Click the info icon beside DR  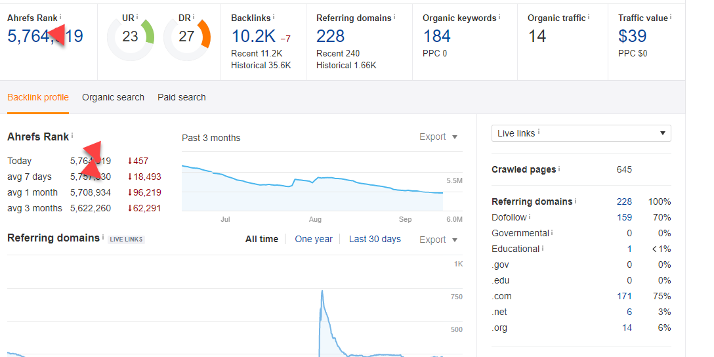(x=194, y=17)
